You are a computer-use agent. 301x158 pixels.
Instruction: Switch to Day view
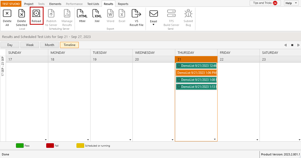tap(10, 45)
